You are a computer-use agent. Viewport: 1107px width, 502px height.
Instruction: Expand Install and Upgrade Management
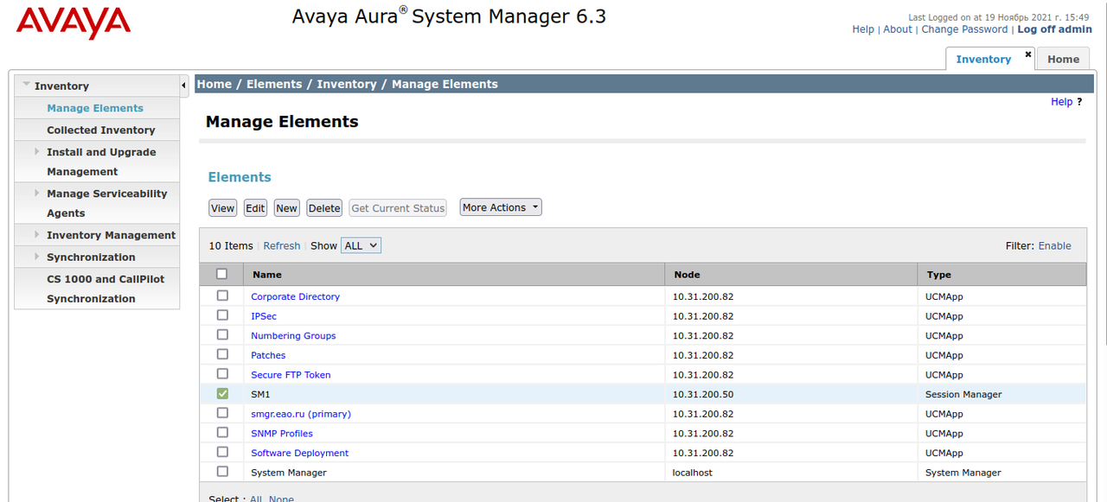37,151
